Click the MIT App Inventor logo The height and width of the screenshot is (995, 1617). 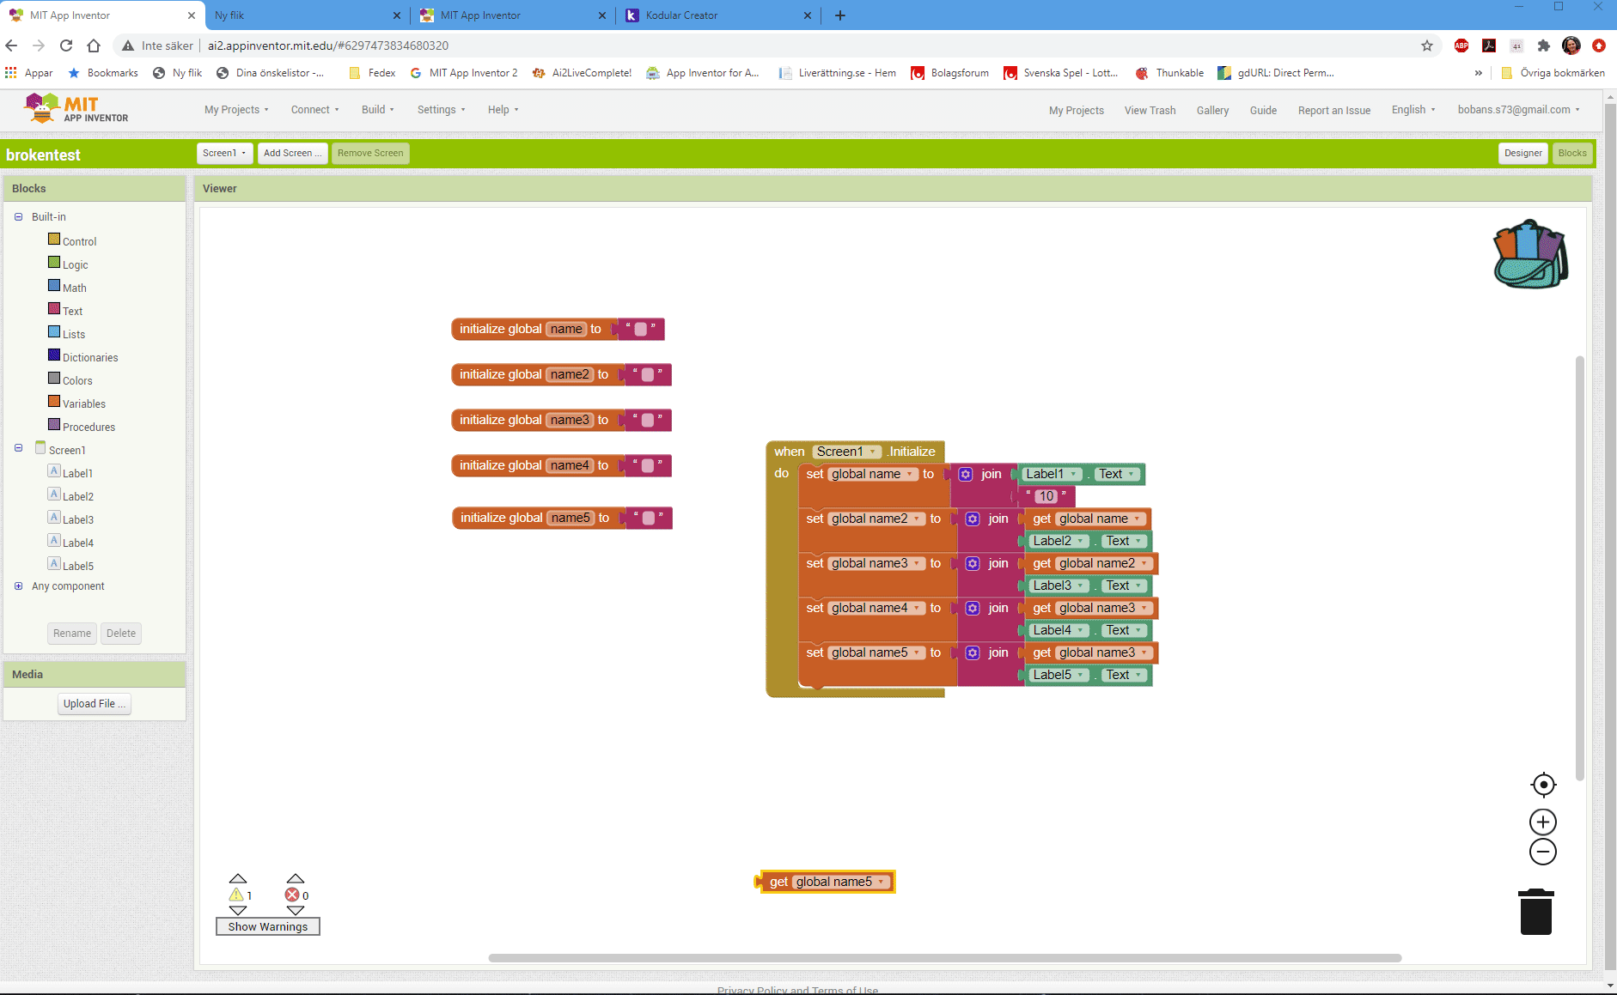pyautogui.click(x=77, y=109)
